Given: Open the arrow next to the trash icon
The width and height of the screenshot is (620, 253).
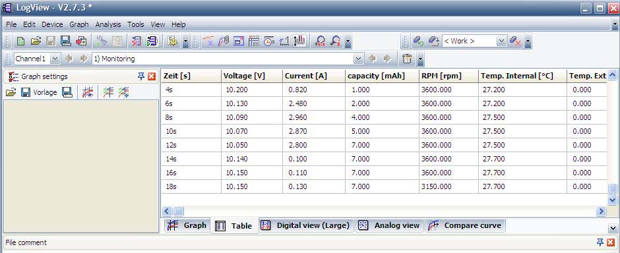Looking at the screenshot, I should tap(420, 59).
